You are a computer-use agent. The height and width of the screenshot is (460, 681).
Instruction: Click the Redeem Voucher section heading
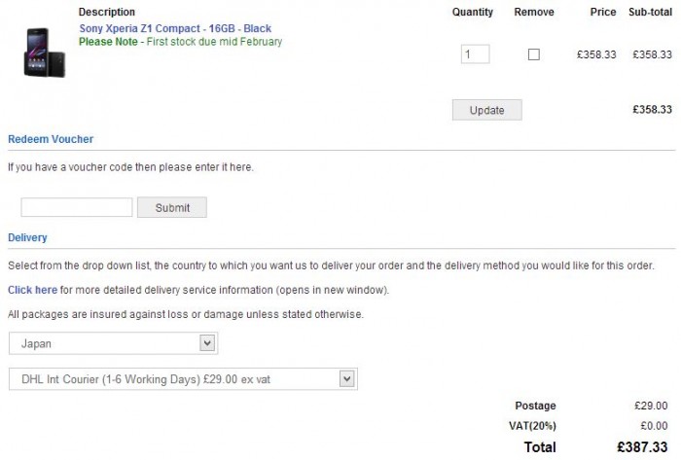click(x=51, y=140)
